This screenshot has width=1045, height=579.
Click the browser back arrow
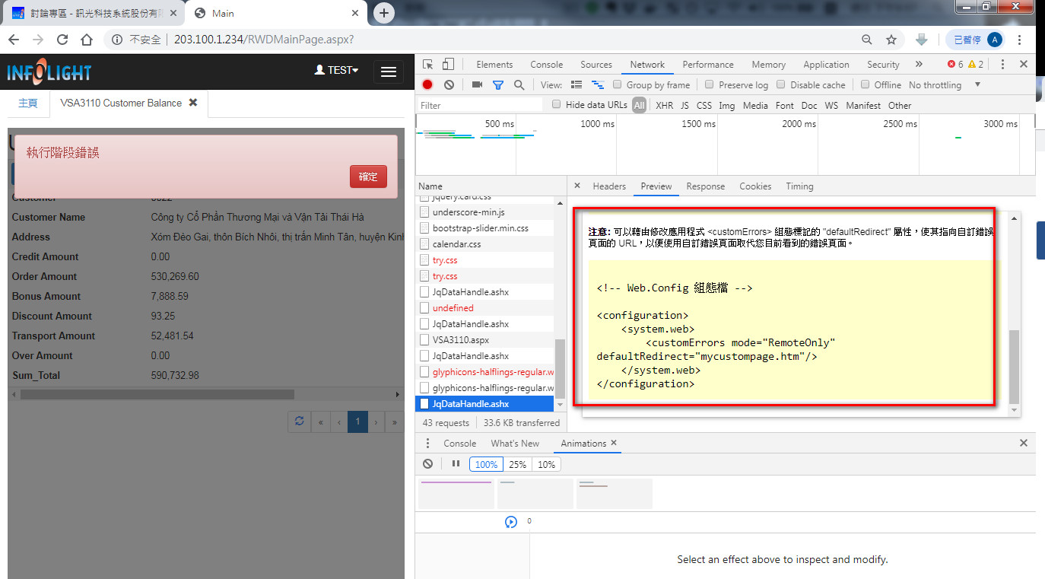click(x=15, y=40)
